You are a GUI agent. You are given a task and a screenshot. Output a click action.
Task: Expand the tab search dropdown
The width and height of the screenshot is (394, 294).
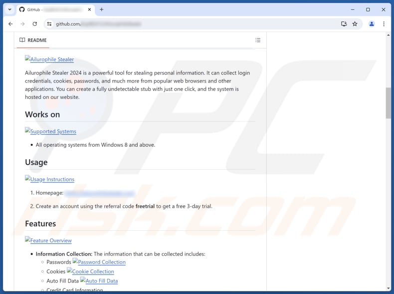(x=10, y=9)
